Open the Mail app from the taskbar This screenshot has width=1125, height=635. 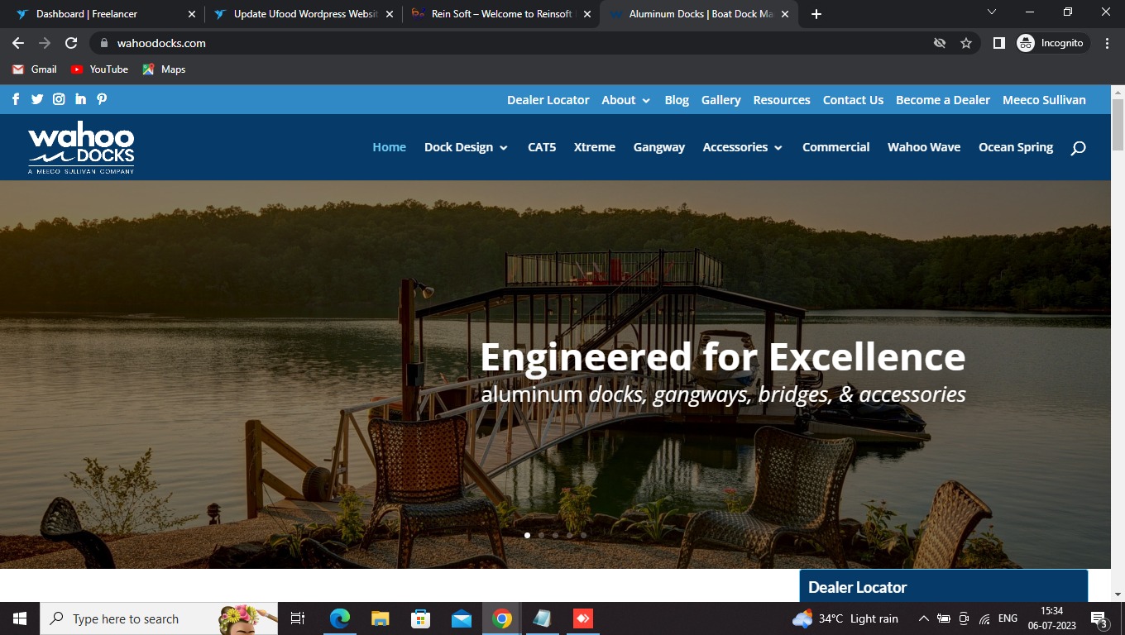462,618
